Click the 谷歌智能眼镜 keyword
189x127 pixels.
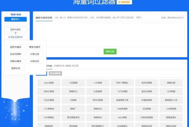click(147, 117)
